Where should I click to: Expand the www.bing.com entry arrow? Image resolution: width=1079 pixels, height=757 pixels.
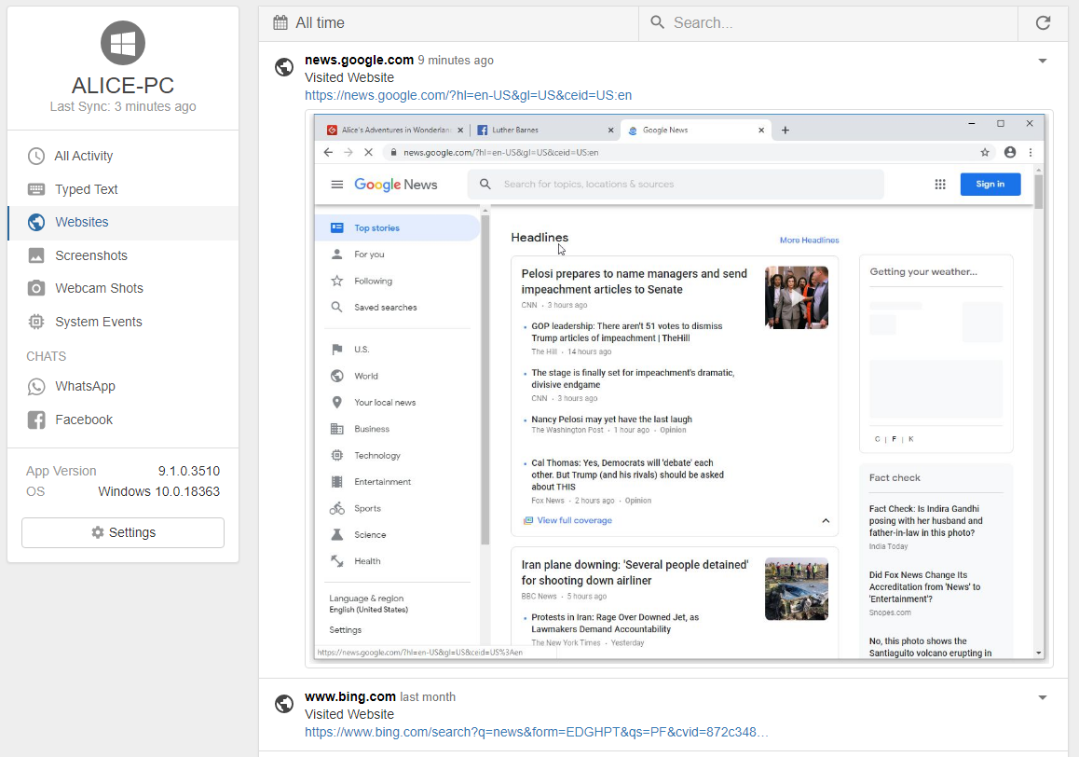pyautogui.click(x=1043, y=697)
